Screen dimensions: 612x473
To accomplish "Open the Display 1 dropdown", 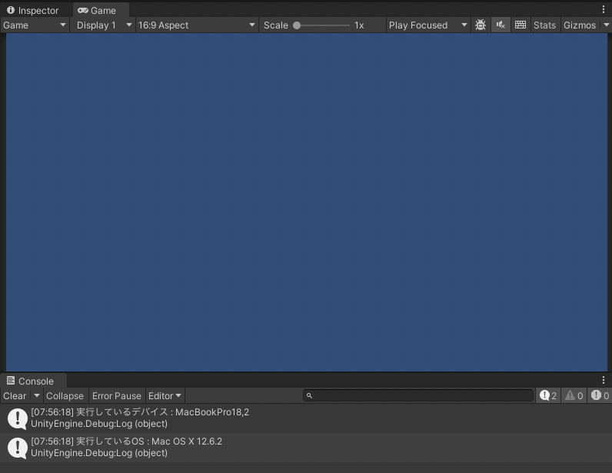I will tap(104, 25).
